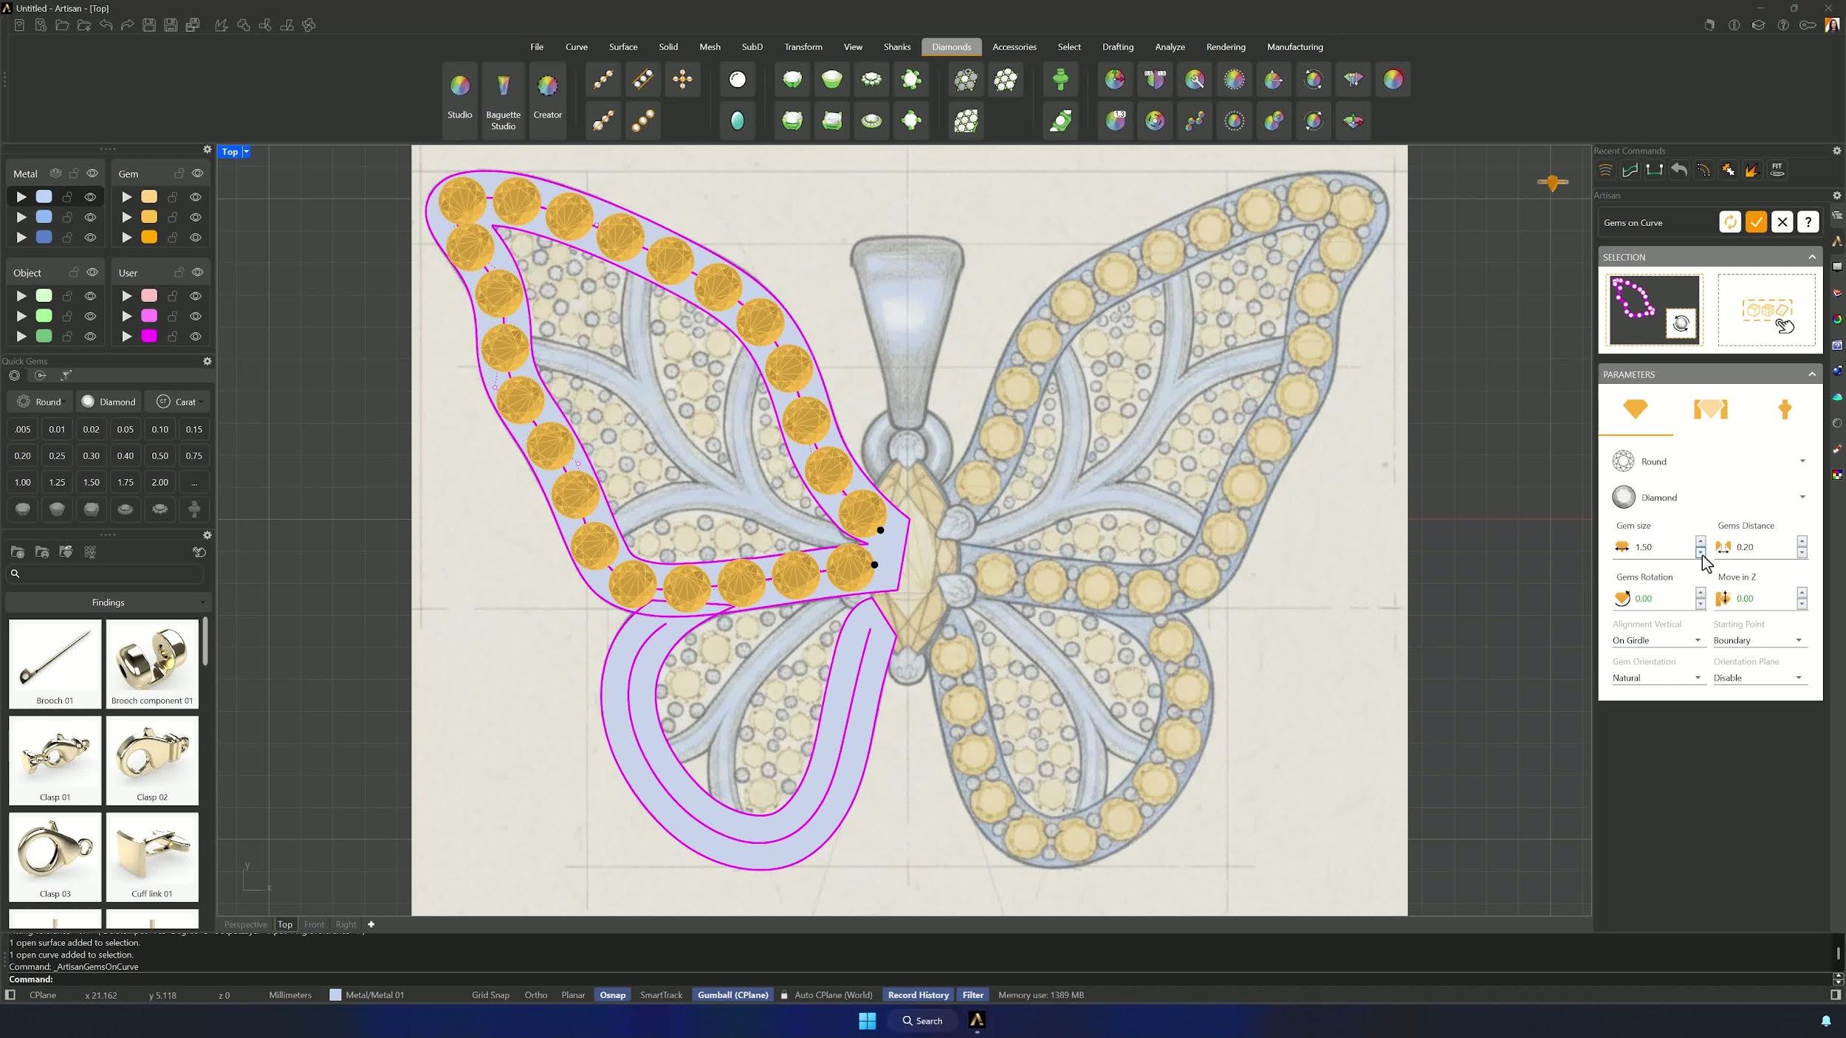The width and height of the screenshot is (1846, 1038).
Task: Open the Gem Studio tool
Action: tap(459, 99)
